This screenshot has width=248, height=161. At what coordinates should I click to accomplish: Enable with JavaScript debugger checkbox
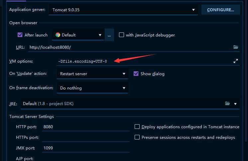121,35
